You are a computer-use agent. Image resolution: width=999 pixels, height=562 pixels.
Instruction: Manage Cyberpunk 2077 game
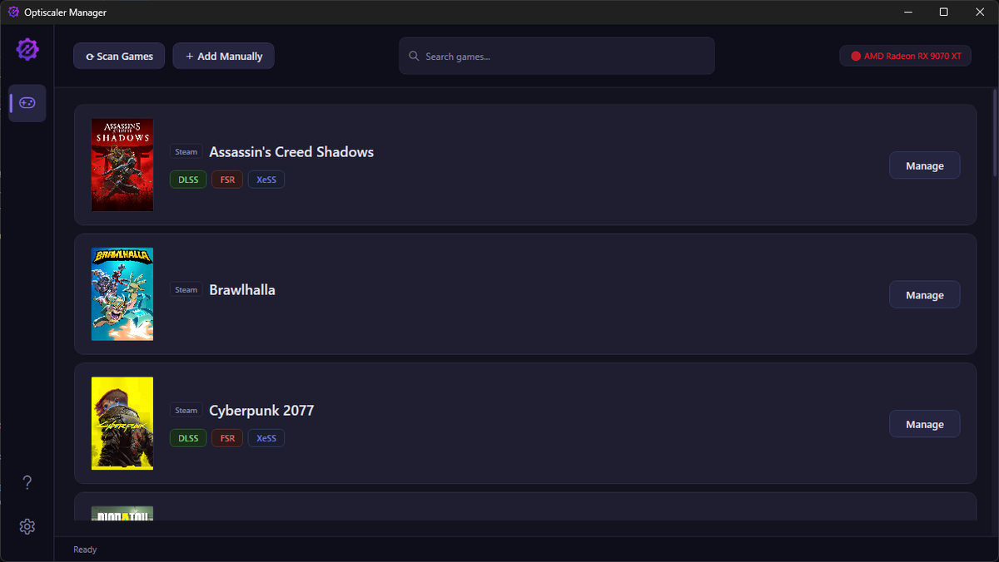(925, 424)
